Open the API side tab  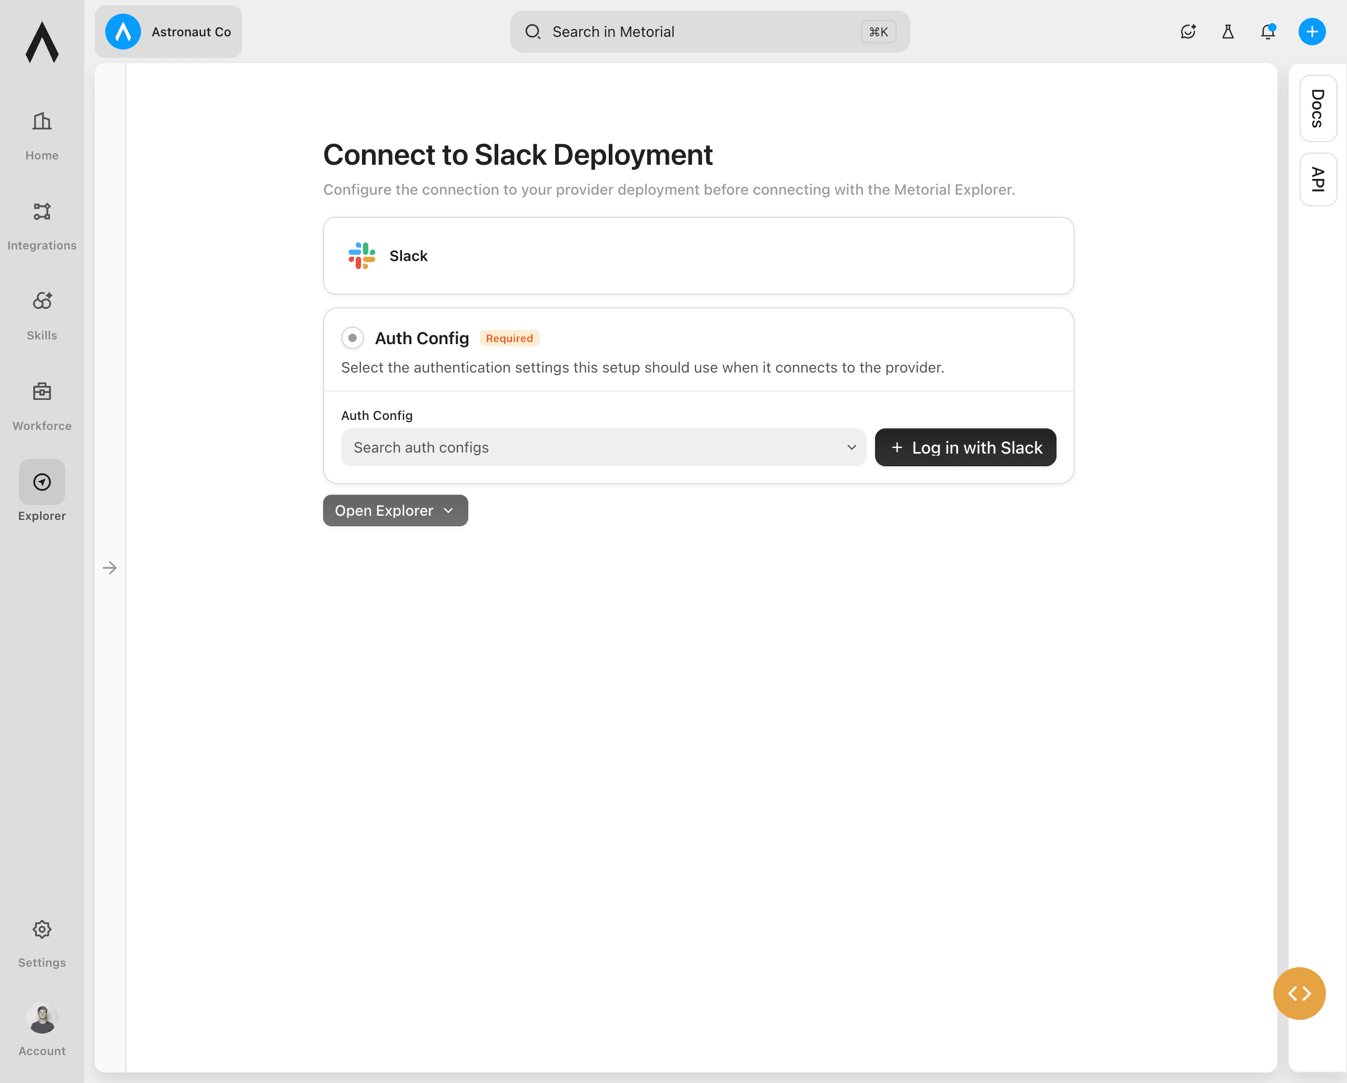pos(1318,179)
